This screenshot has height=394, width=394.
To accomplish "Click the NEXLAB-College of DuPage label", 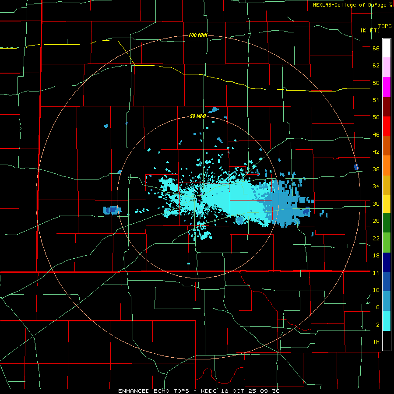I will click(x=349, y=5).
